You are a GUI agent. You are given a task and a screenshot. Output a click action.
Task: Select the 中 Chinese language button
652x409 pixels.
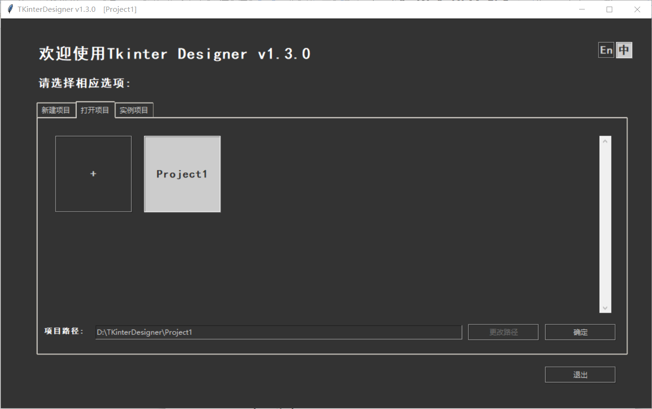tap(624, 50)
